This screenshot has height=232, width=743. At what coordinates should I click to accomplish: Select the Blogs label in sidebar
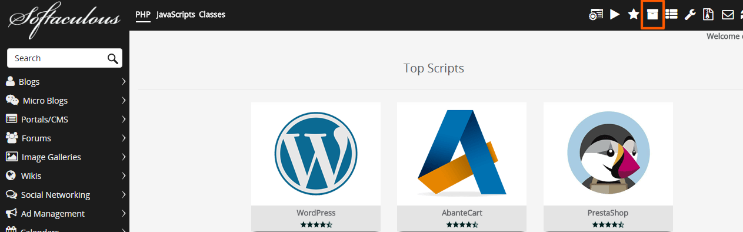29,82
